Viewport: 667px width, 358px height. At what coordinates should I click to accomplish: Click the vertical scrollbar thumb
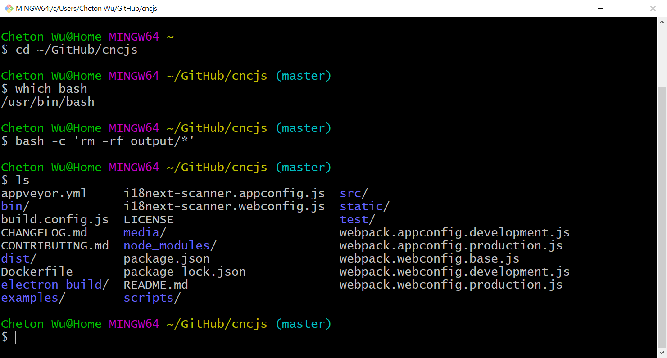(662, 216)
